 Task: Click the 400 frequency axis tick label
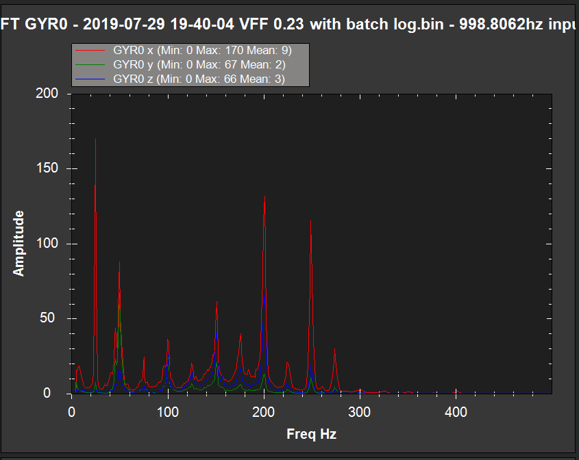pos(456,412)
